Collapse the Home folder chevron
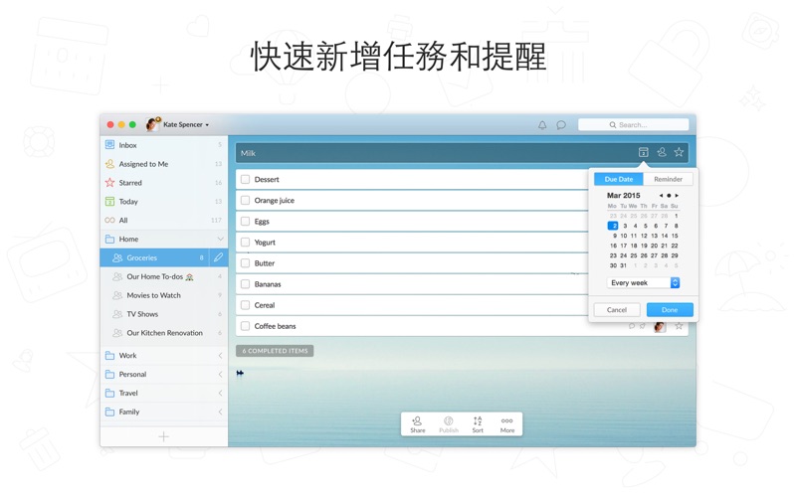796x497 pixels. tap(220, 239)
